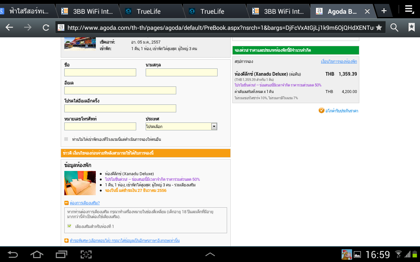Viewport: 420px width, 262px height.
Task: Click the Xanadu Deluxe room thumbnail
Action: pyautogui.click(x=80, y=183)
